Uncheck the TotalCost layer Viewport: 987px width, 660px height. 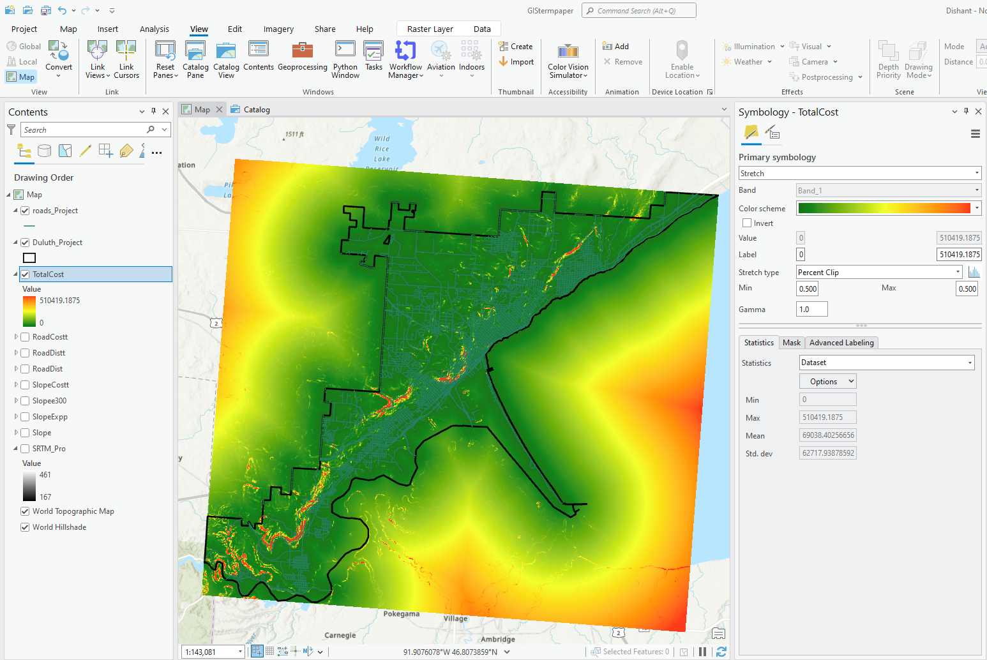(x=25, y=274)
